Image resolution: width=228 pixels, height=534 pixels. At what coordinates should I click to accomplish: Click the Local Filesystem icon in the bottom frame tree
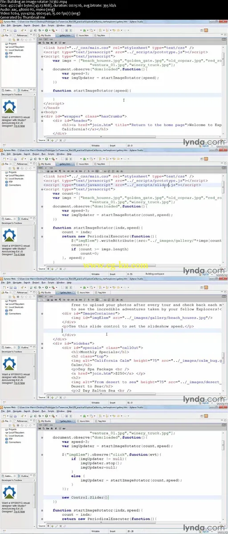[x=6, y=433]
